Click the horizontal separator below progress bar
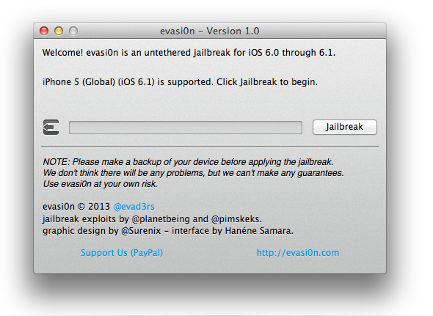This screenshot has width=433, height=316. pos(210,147)
